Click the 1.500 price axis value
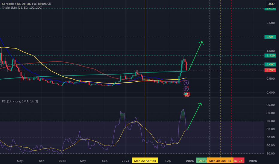 (x=270, y=51)
